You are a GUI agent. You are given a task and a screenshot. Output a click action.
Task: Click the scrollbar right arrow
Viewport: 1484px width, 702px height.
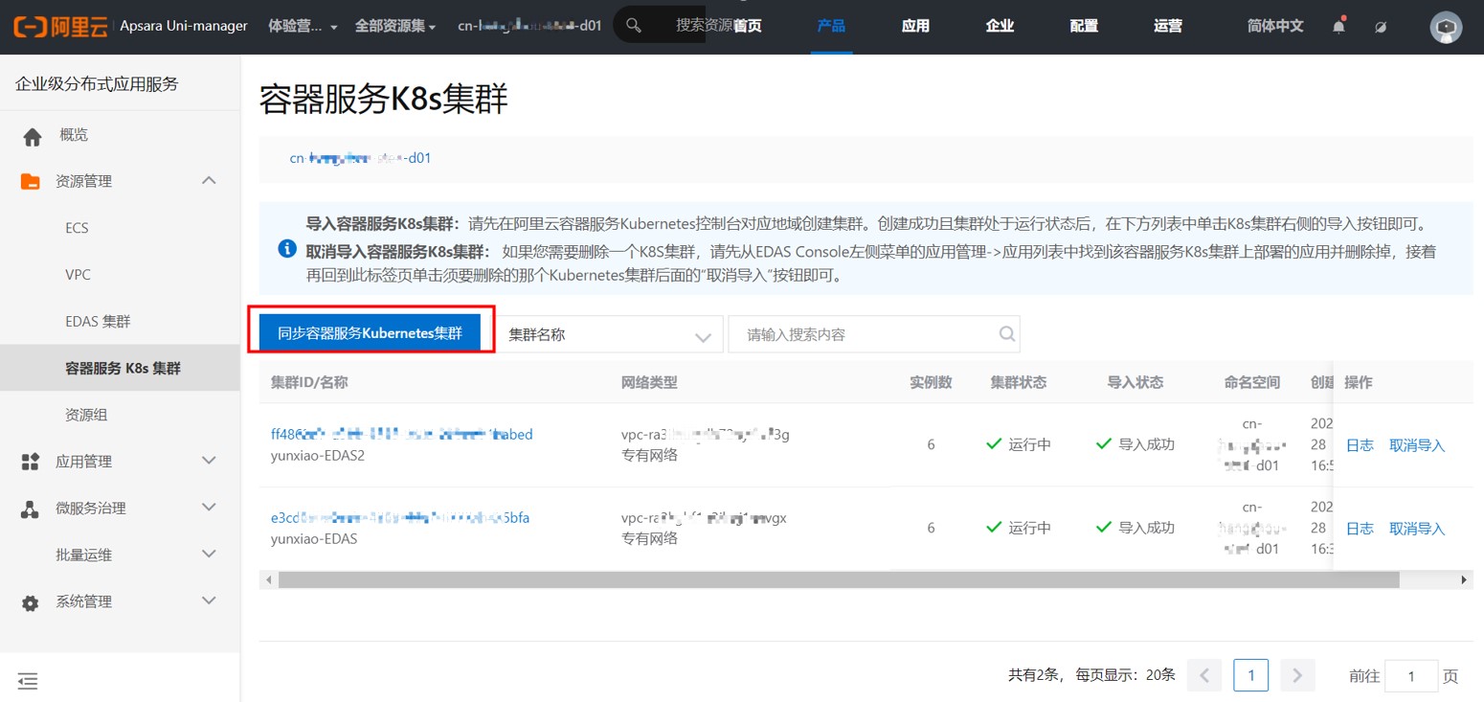click(x=1464, y=579)
